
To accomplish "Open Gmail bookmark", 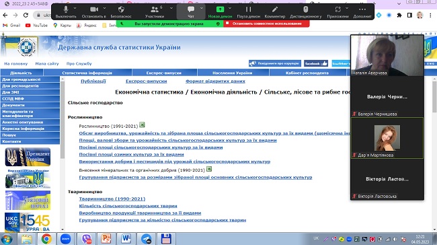I will (x=11, y=26).
